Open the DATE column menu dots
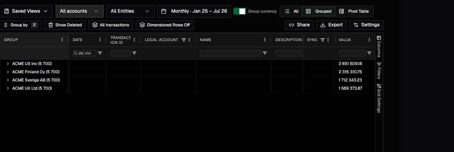The image size is (454, 152). point(100,40)
